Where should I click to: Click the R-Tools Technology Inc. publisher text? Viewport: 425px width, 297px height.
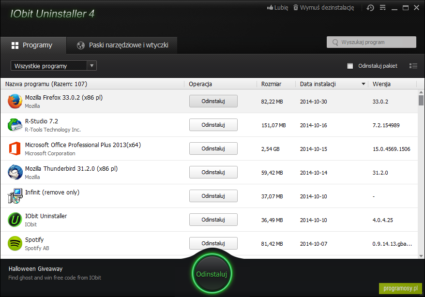click(53, 130)
